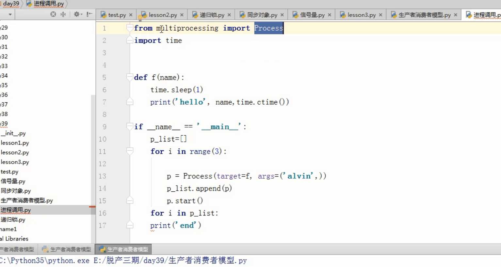Click the hide project panel icon

tap(89, 14)
